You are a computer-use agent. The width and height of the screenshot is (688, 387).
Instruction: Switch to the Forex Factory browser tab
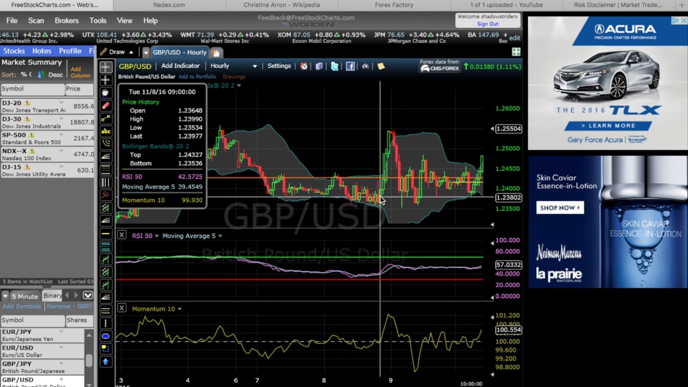394,5
